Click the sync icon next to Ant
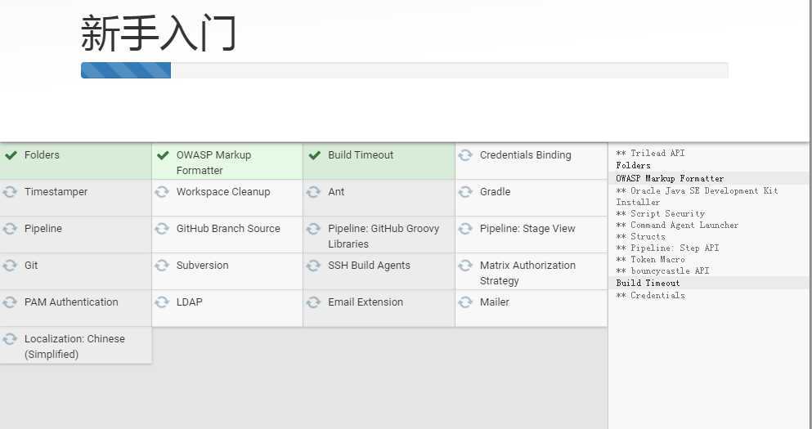The width and height of the screenshot is (812, 429). 313,191
